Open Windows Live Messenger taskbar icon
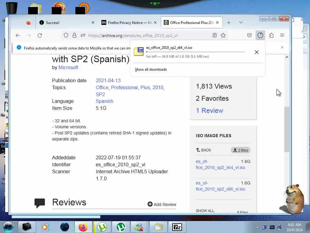The image size is (310, 233). click(139, 227)
